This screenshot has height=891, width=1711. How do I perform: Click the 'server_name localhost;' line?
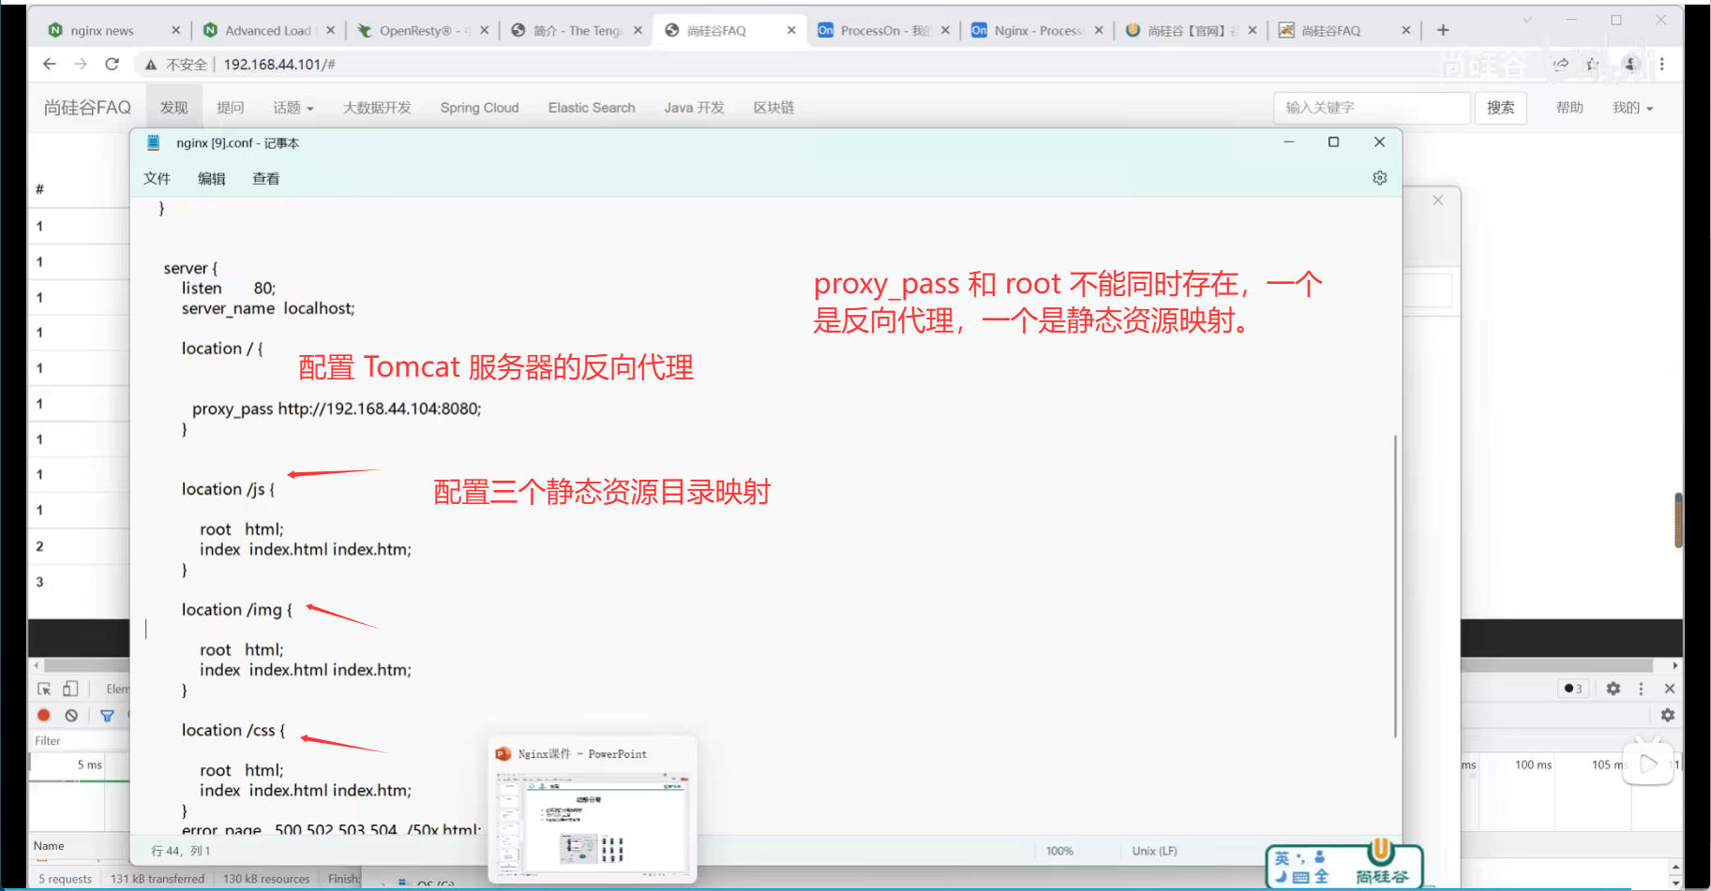point(268,309)
